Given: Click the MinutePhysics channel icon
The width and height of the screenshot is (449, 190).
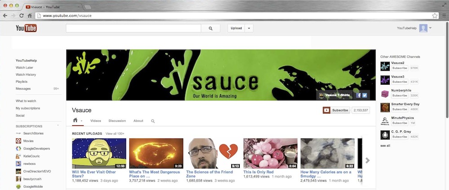Looking at the screenshot, I should (x=385, y=121).
